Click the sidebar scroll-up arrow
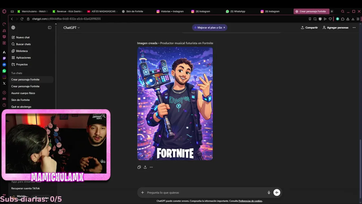The image size is (362, 204). click(x=56, y=24)
